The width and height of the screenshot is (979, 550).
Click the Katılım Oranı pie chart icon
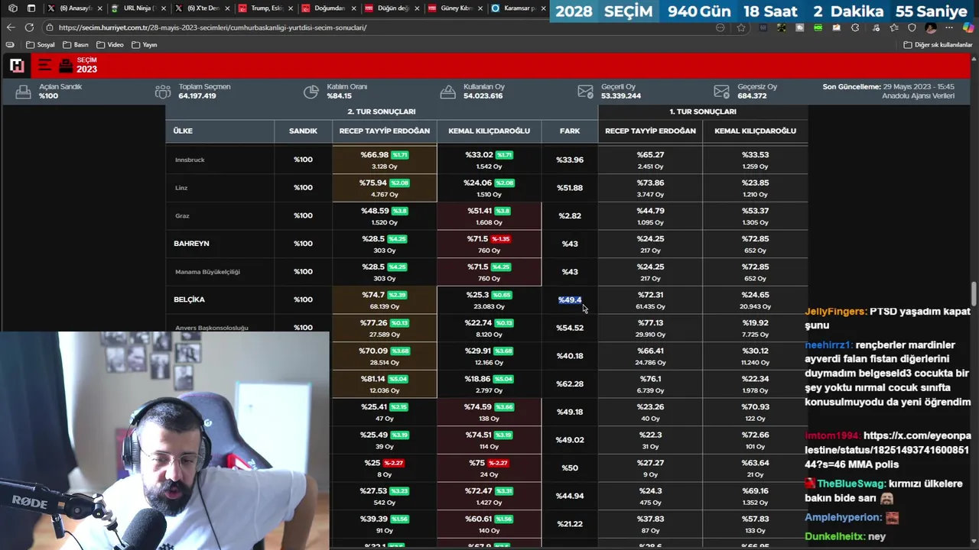311,91
